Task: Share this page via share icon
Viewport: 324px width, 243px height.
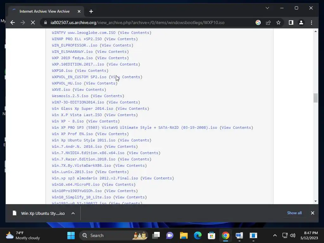Action: click(x=268, y=22)
